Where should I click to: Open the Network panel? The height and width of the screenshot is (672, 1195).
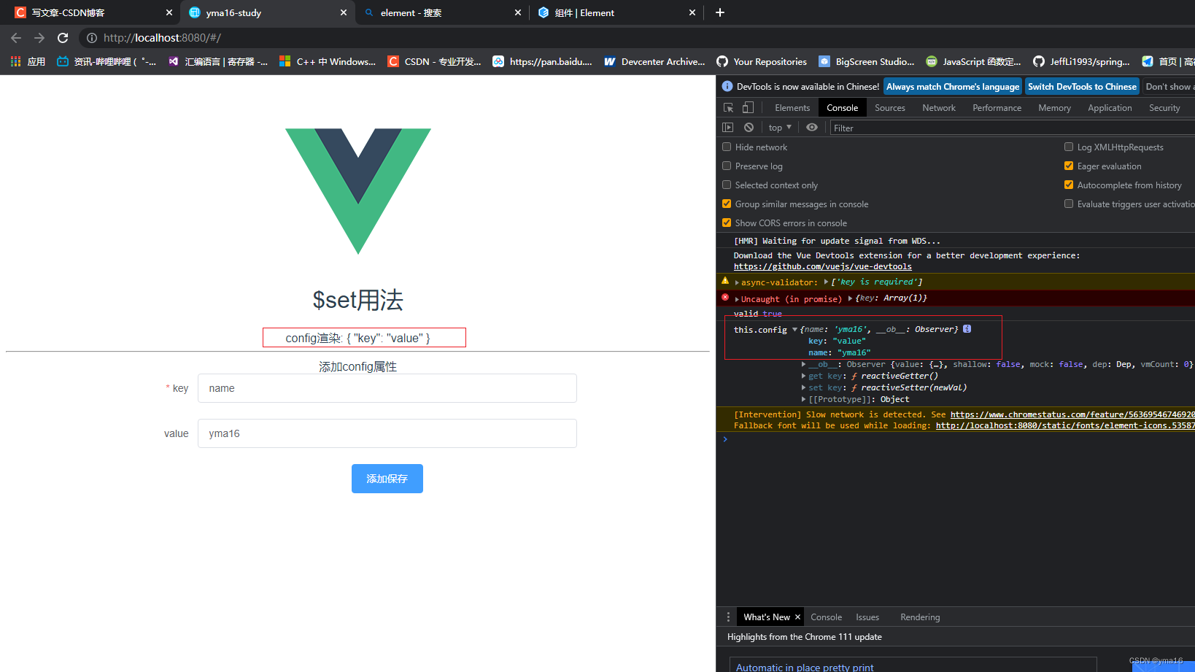939,108
